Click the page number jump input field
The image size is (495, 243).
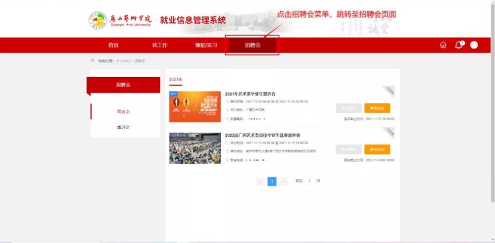click(309, 181)
